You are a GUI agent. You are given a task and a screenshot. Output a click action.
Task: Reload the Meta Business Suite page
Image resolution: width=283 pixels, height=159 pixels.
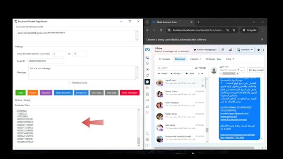[x=161, y=30]
